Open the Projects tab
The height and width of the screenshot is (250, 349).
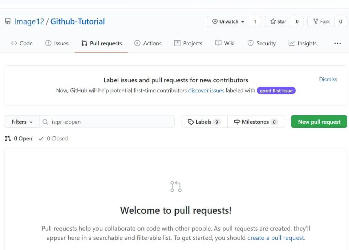[x=188, y=43]
